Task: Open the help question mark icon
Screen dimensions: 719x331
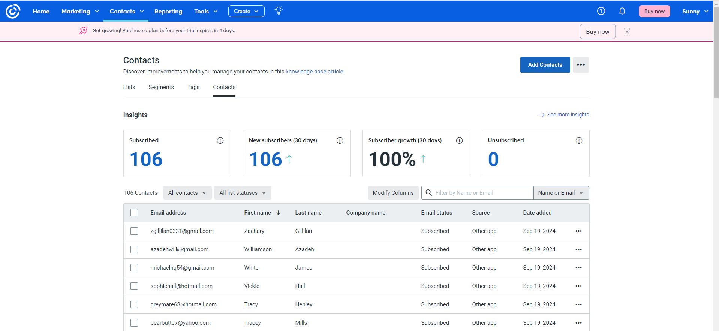Action: [601, 11]
